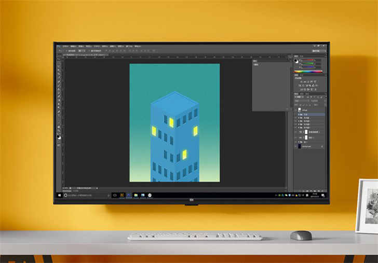Screen dimensions: 378x263
Task: Open the first menu in the menu bar
Action: pos(65,46)
